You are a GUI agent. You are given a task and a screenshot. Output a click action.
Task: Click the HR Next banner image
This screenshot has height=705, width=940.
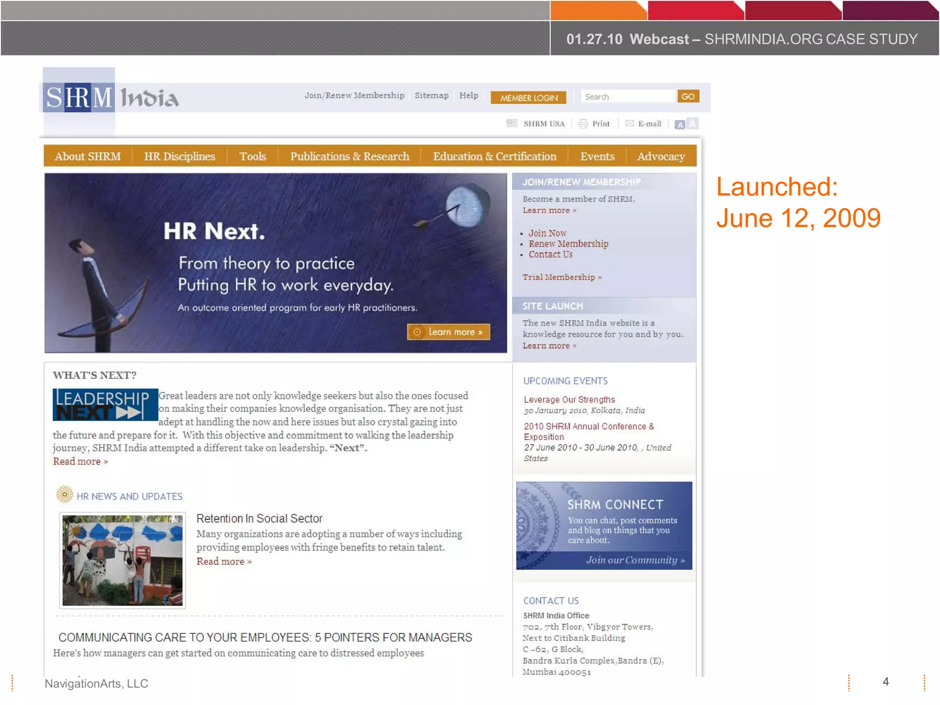[x=275, y=263]
